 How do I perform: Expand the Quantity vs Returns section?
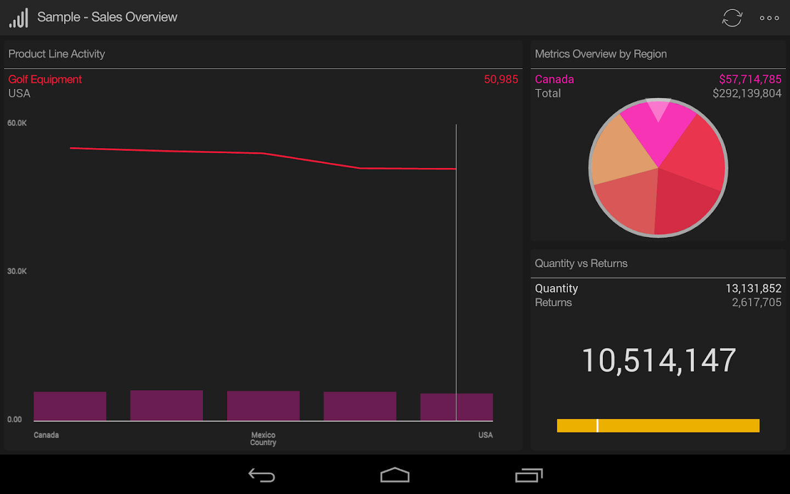pyautogui.click(x=581, y=263)
